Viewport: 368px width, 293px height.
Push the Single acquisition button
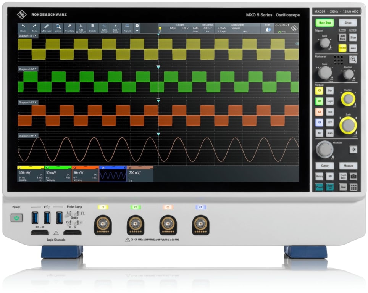pos(348,23)
